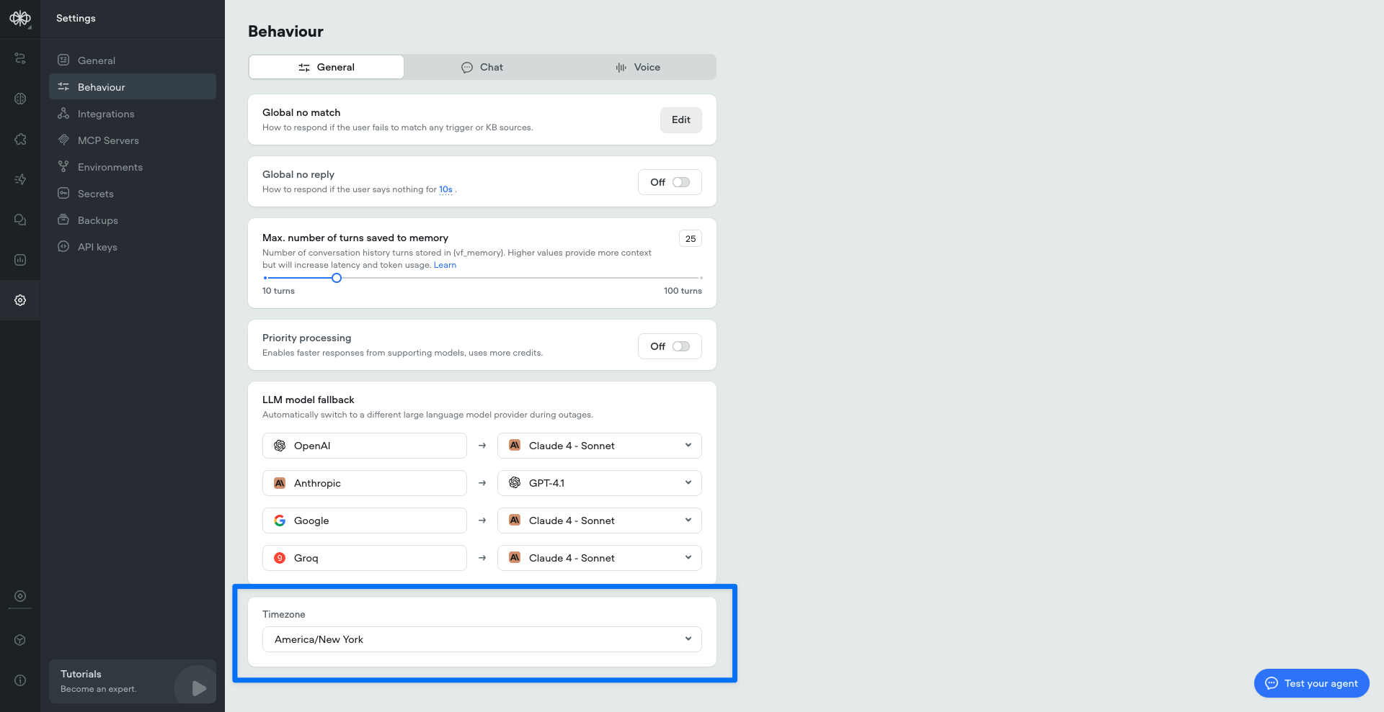Click the puzzle piece icon in the left rail

point(20,139)
